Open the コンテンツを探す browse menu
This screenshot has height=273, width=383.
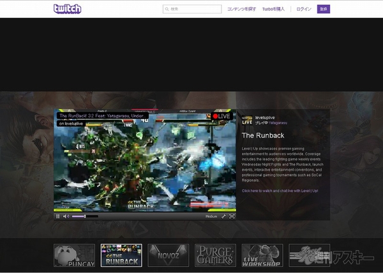tap(241, 9)
